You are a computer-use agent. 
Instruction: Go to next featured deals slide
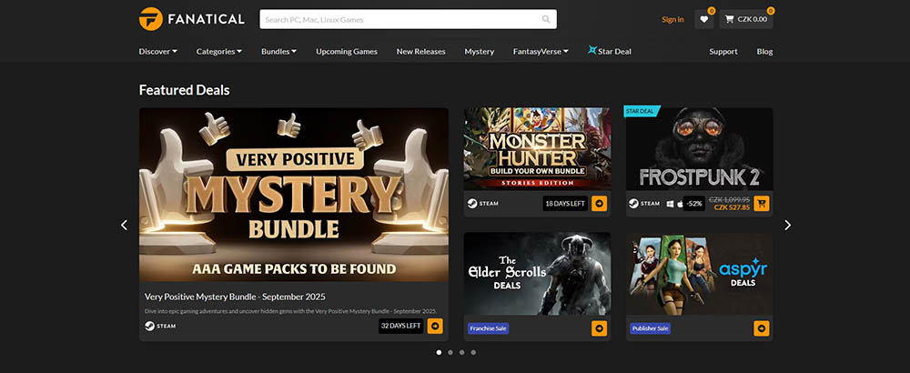tap(788, 226)
